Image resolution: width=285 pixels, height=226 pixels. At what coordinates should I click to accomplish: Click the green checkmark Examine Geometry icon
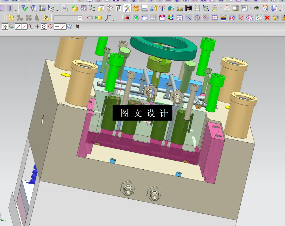click(24, 8)
